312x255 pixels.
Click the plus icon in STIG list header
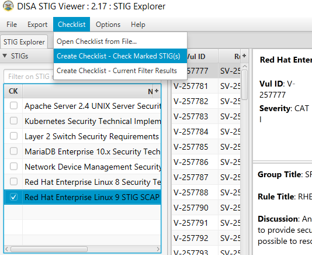[157, 91]
